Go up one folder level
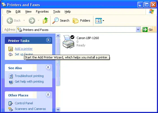 pos(45,21)
